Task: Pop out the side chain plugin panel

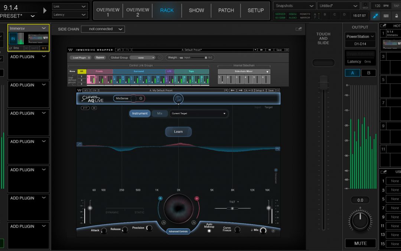Action: click(x=299, y=29)
